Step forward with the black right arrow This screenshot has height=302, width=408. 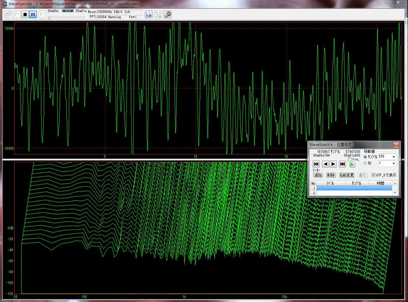point(334,164)
